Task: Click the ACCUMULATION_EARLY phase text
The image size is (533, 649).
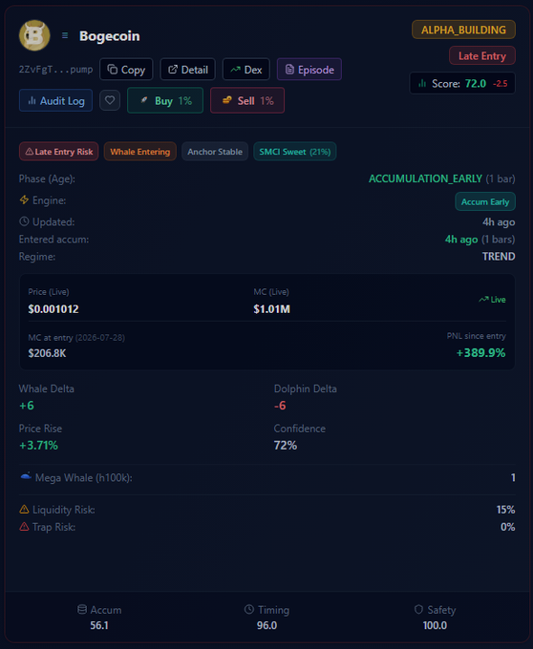Action: coord(425,178)
